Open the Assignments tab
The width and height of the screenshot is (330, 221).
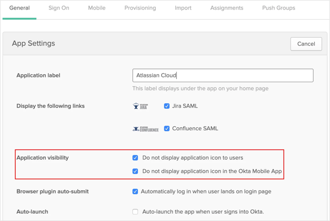tap(227, 8)
